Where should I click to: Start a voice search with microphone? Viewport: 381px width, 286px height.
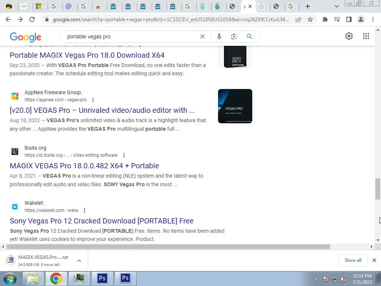(219, 36)
